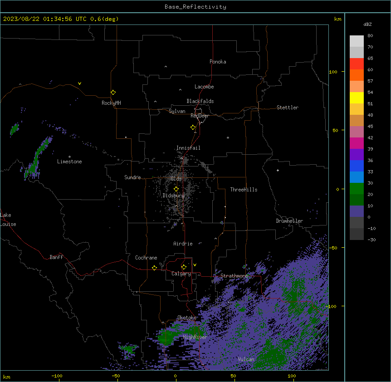Click the Ponoka city label
The width and height of the screenshot is (391, 382).
pos(218,62)
